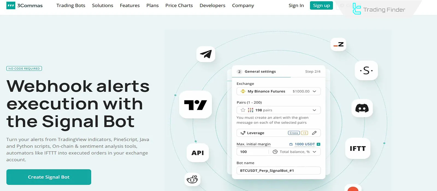Click the Bot name input field
Image resolution: width=437 pixels, height=191 pixels.
coord(278,171)
